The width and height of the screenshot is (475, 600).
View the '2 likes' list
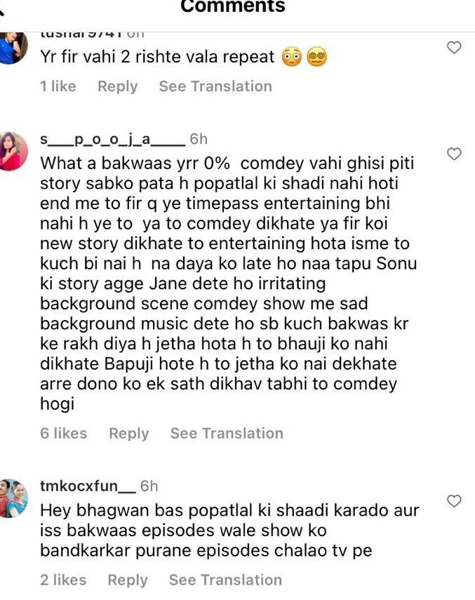click(x=63, y=580)
